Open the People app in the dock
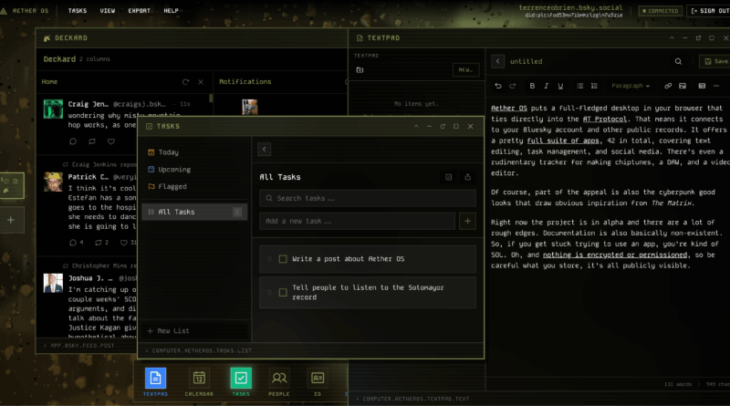Image resolution: width=730 pixels, height=406 pixels. point(280,380)
